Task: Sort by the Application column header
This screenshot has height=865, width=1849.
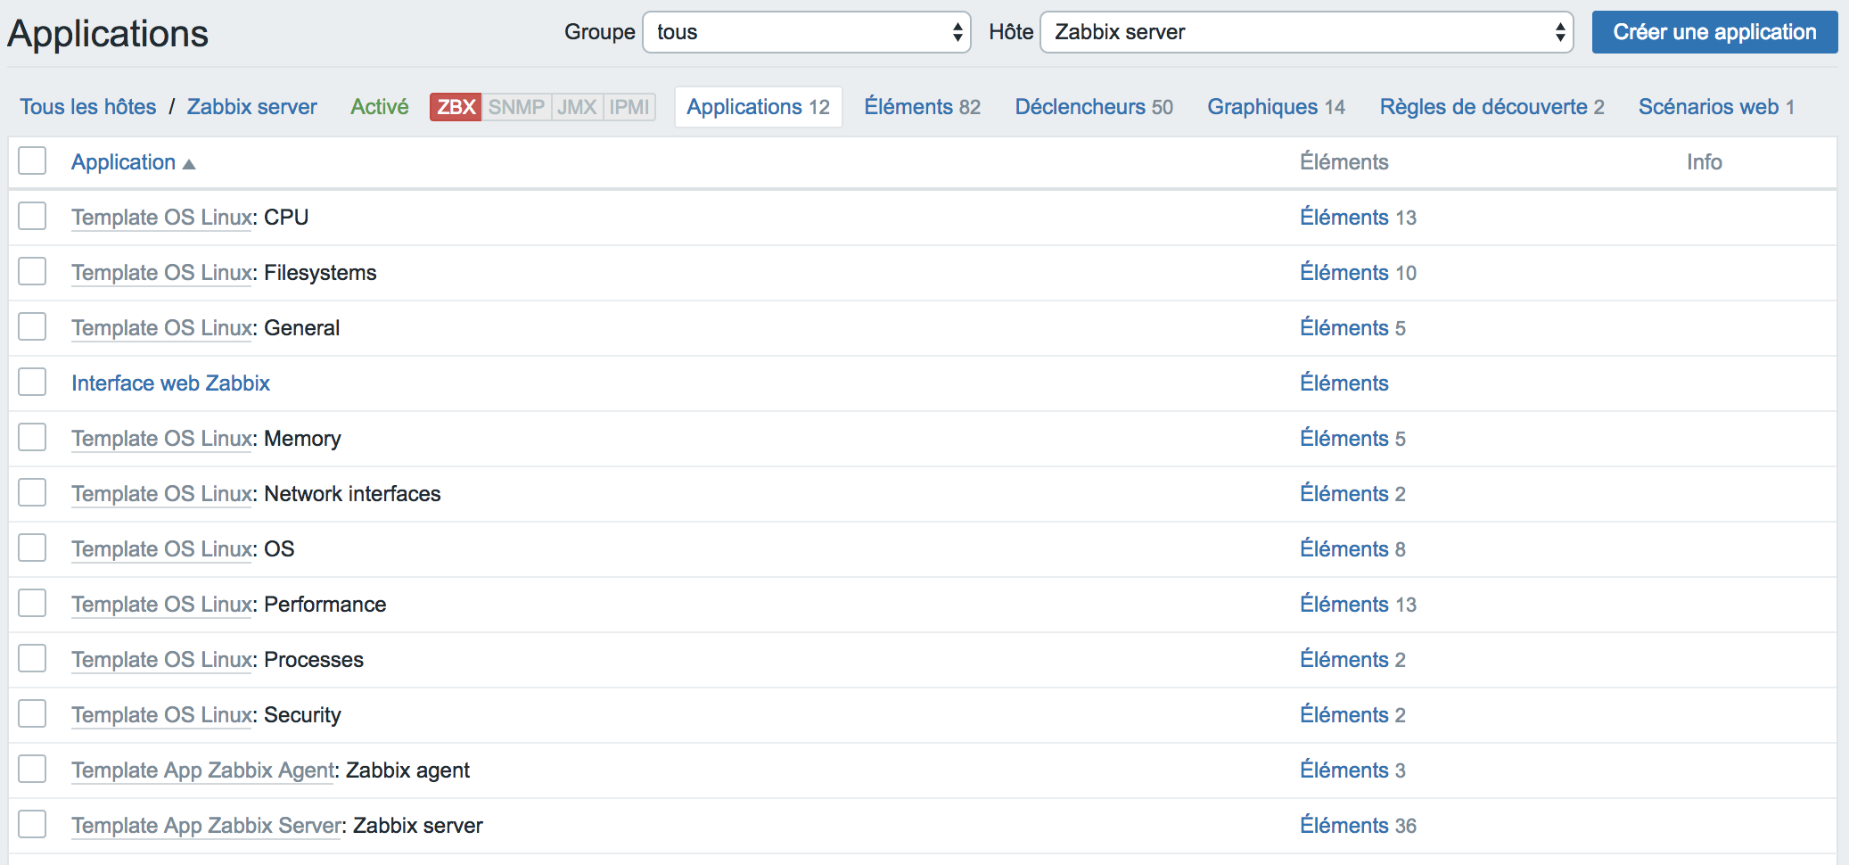Action: 123,162
